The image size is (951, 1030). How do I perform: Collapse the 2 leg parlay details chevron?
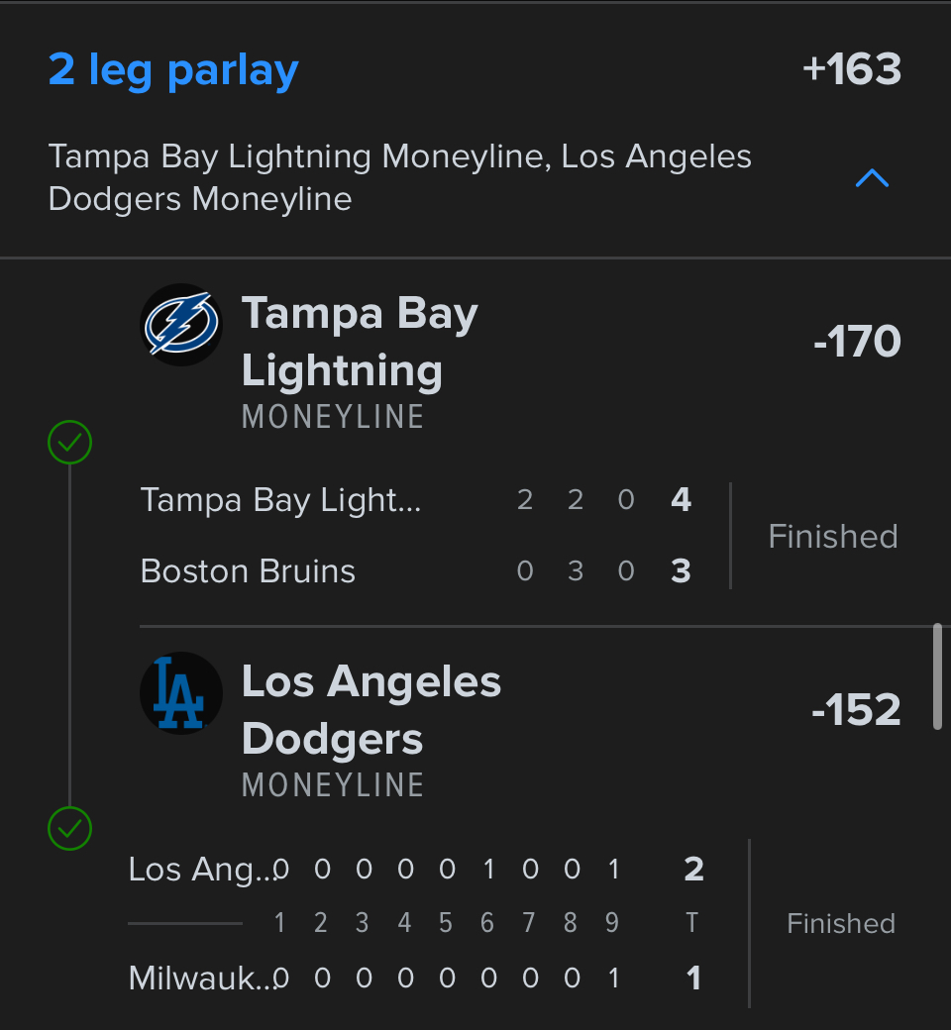872,178
